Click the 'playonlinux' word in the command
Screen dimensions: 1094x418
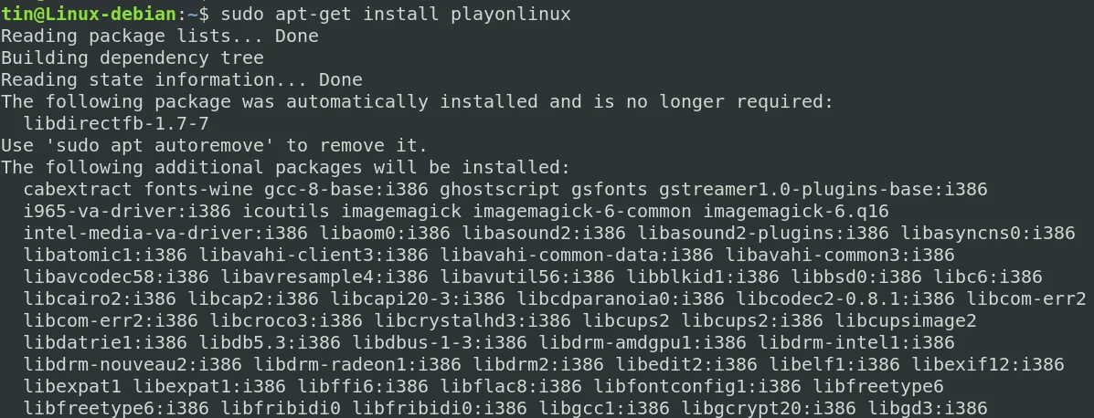(x=511, y=14)
